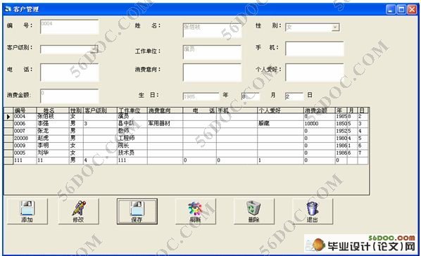The height and width of the screenshot is (256, 421).
Task: Click the 编号 column header in grid
Action: point(25,110)
